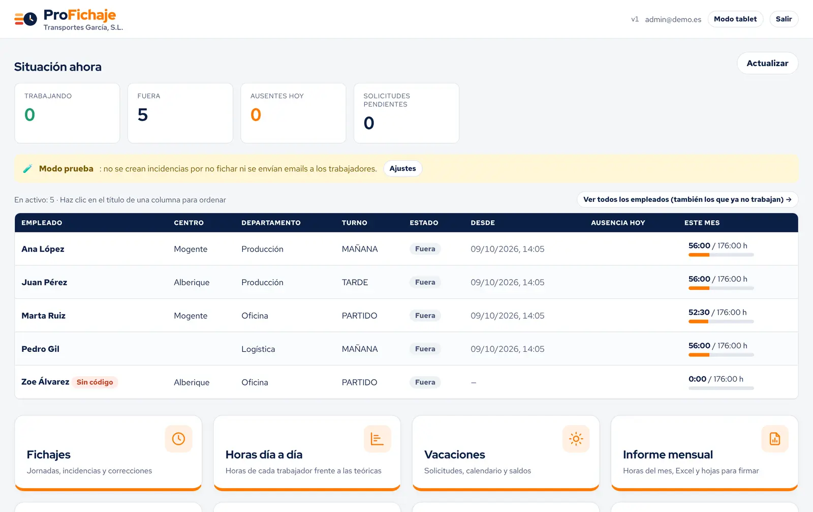Click the Modo prueba test tube icon
Image resolution: width=813 pixels, height=512 pixels.
point(28,169)
